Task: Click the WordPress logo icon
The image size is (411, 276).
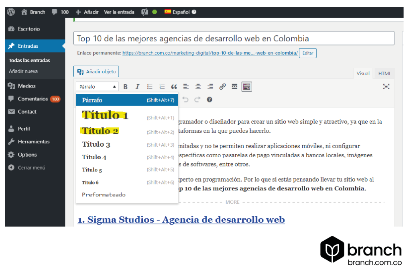Action: [10, 12]
